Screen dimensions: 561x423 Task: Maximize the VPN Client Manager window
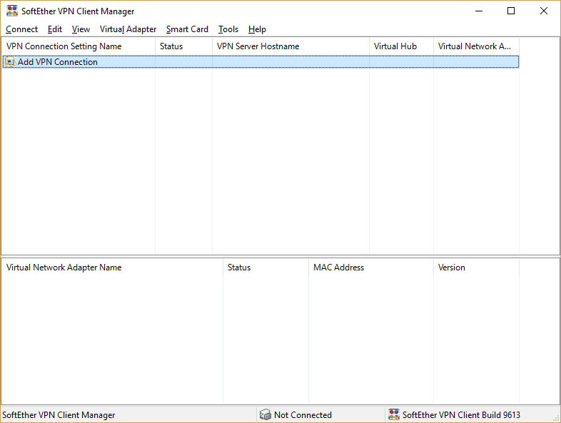point(511,11)
